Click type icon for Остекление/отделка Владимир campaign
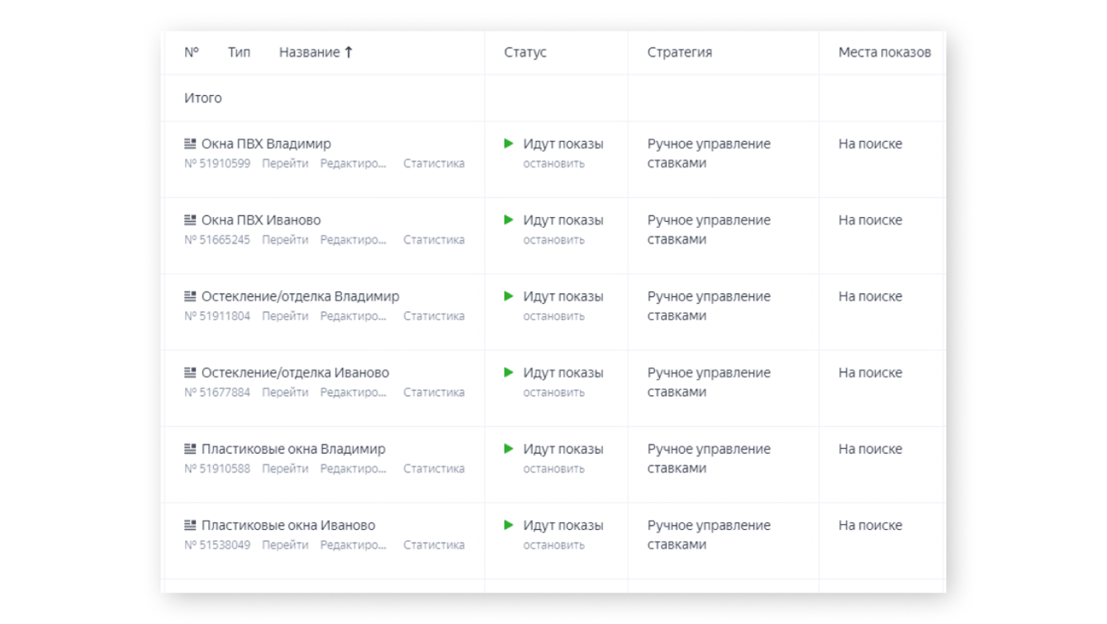 point(190,296)
